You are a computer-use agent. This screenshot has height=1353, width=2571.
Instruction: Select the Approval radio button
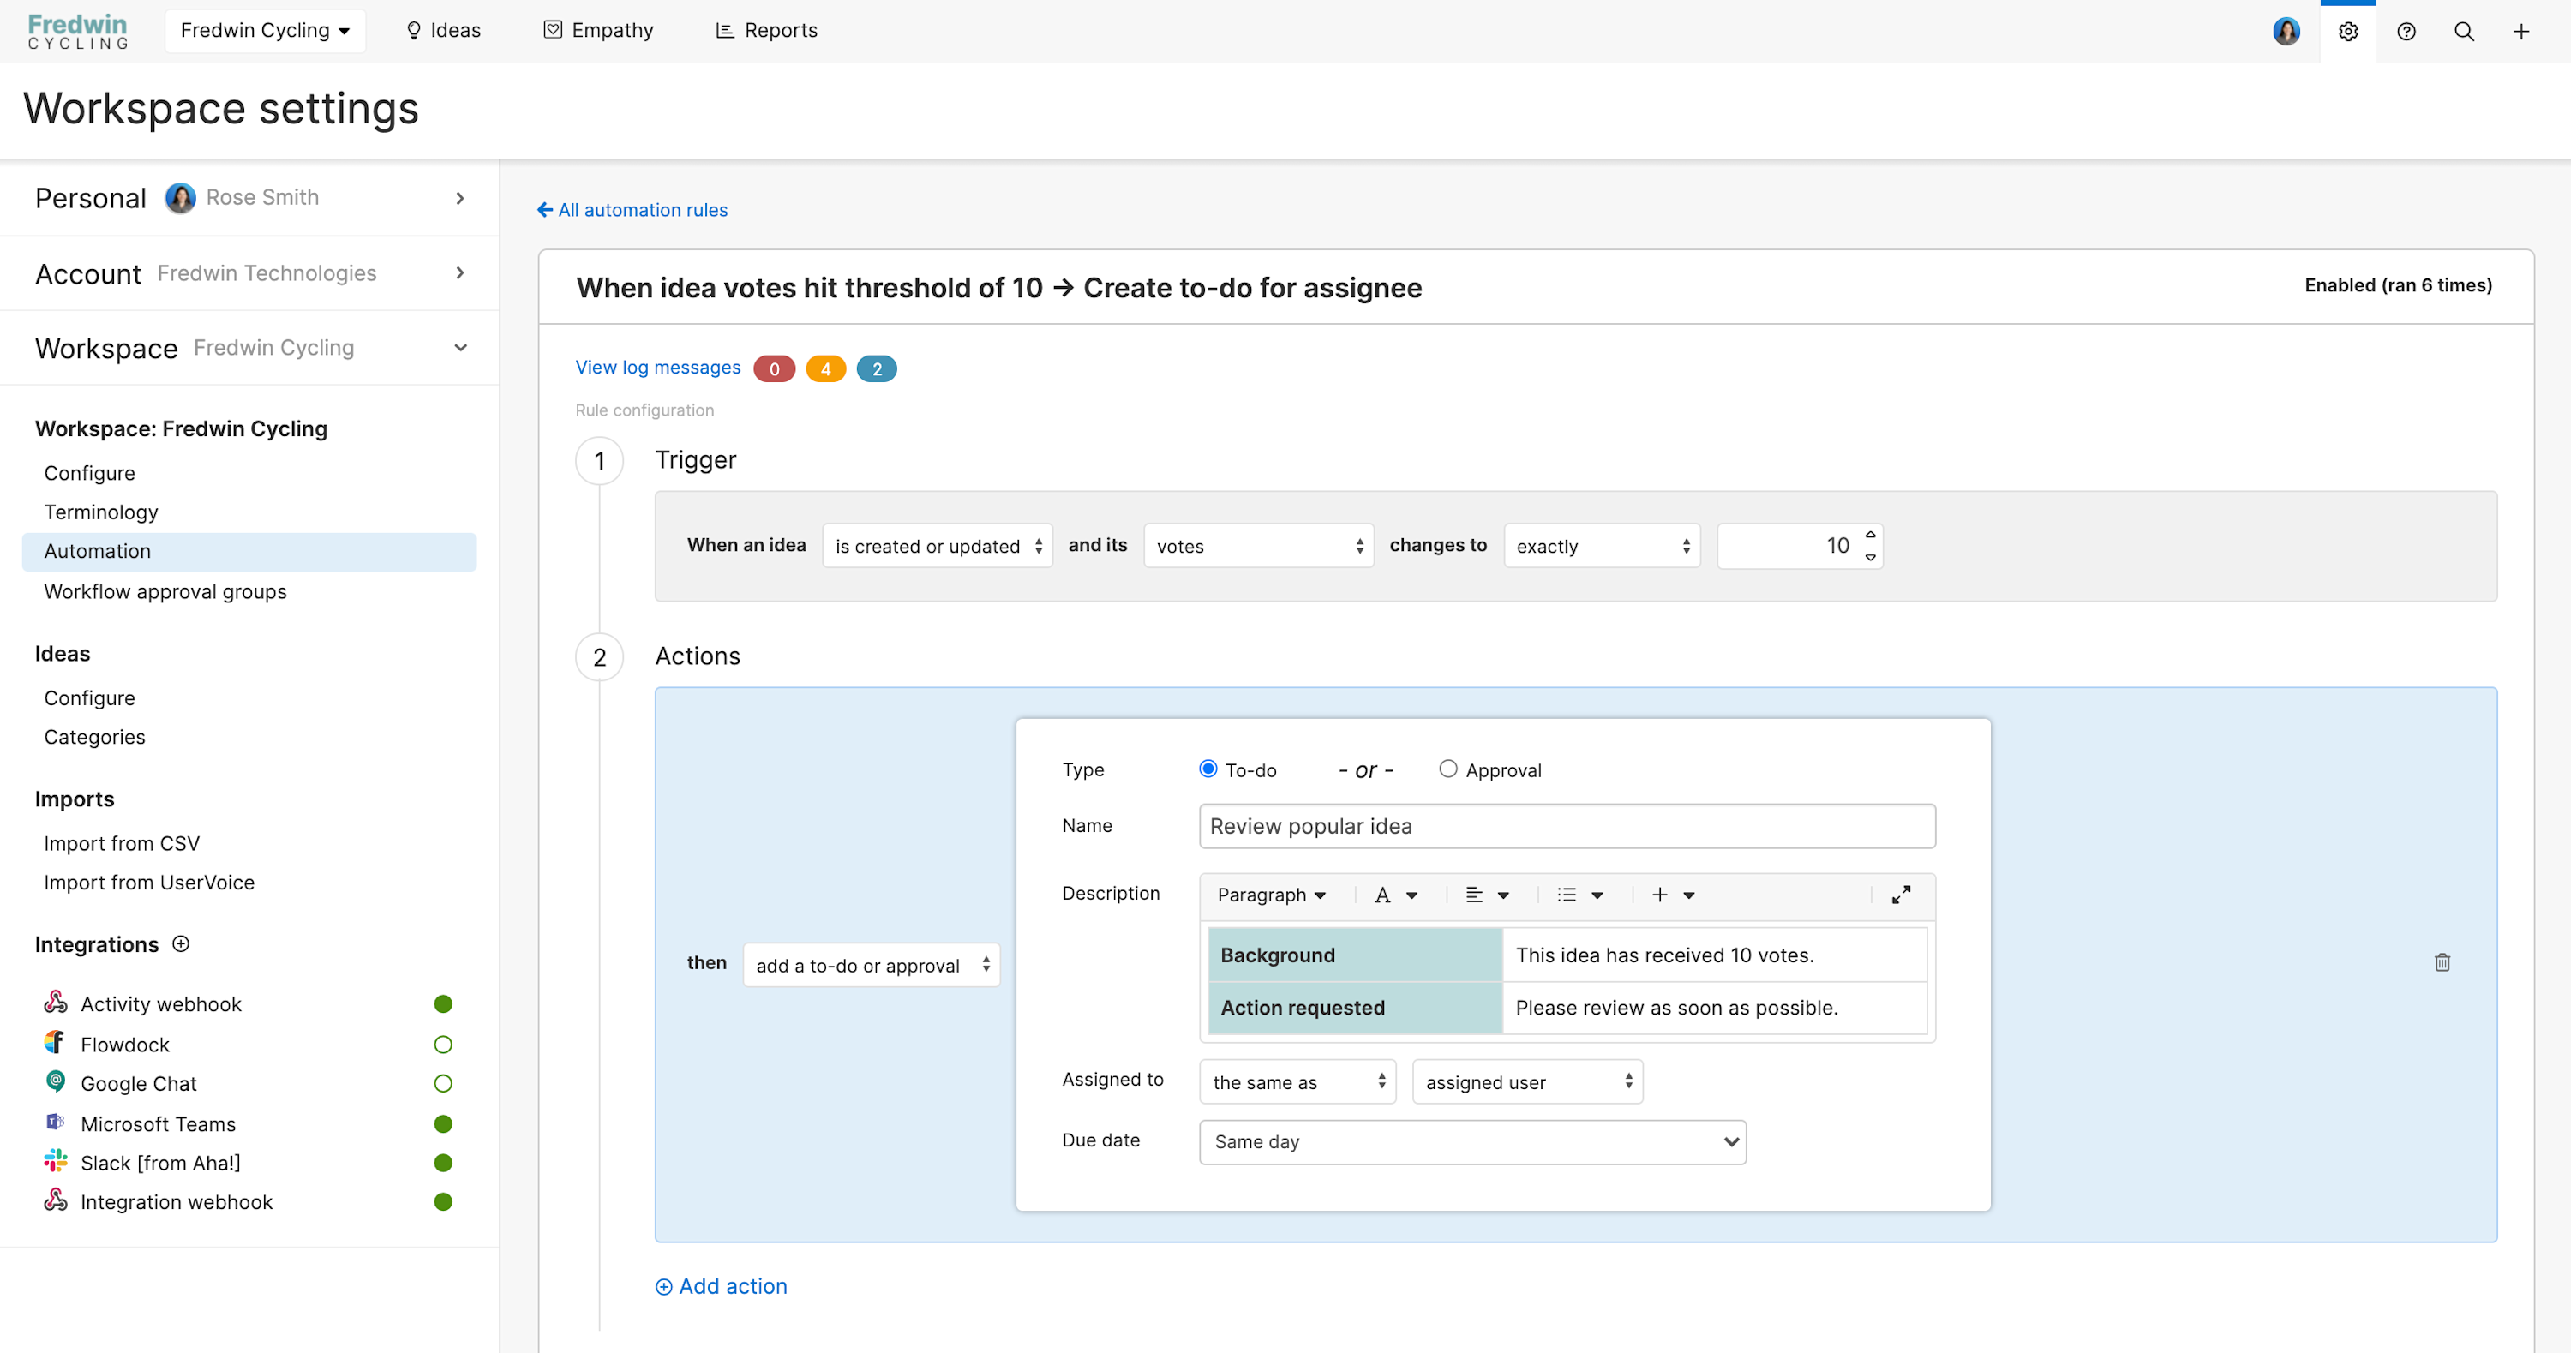1448,769
